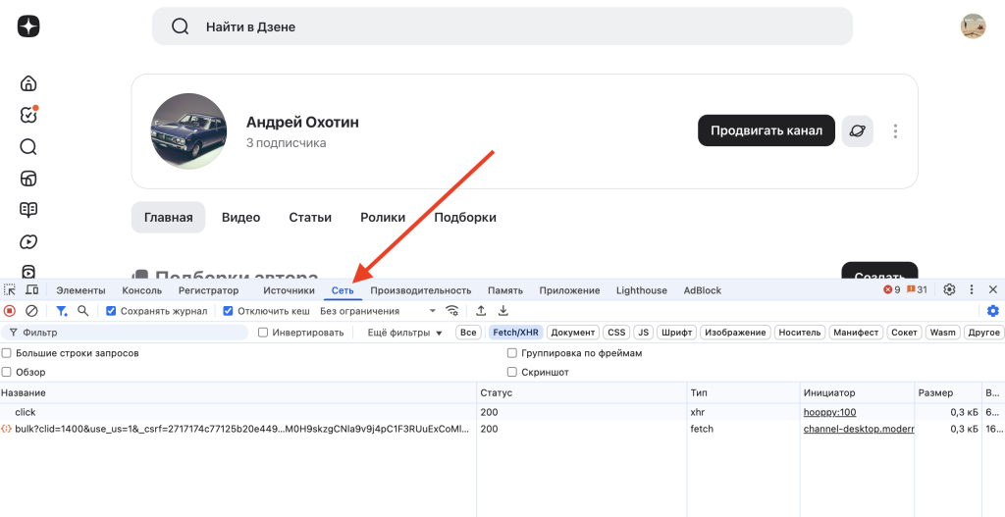Expand the Ещё фильтры dropdown
The image size is (1005, 517).
[404, 333]
